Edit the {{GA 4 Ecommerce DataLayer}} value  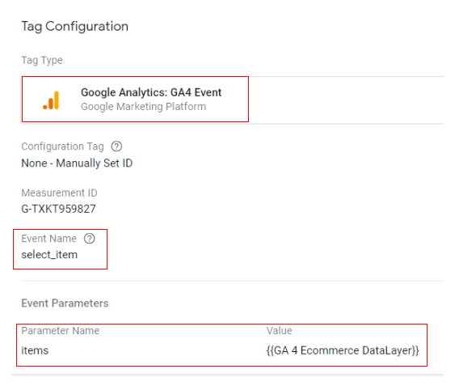[343, 350]
